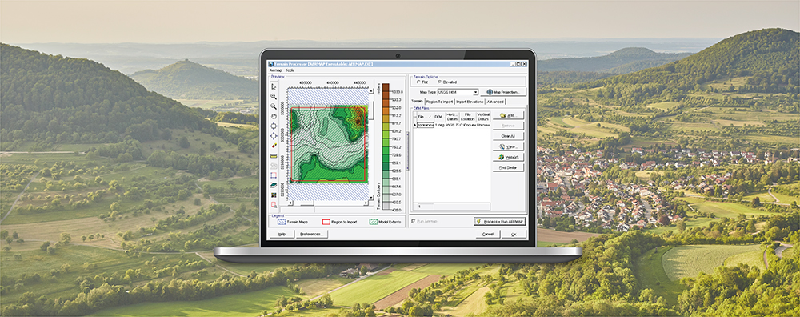Switch to Import Elevations tab
The height and width of the screenshot is (317, 800).
click(470, 102)
